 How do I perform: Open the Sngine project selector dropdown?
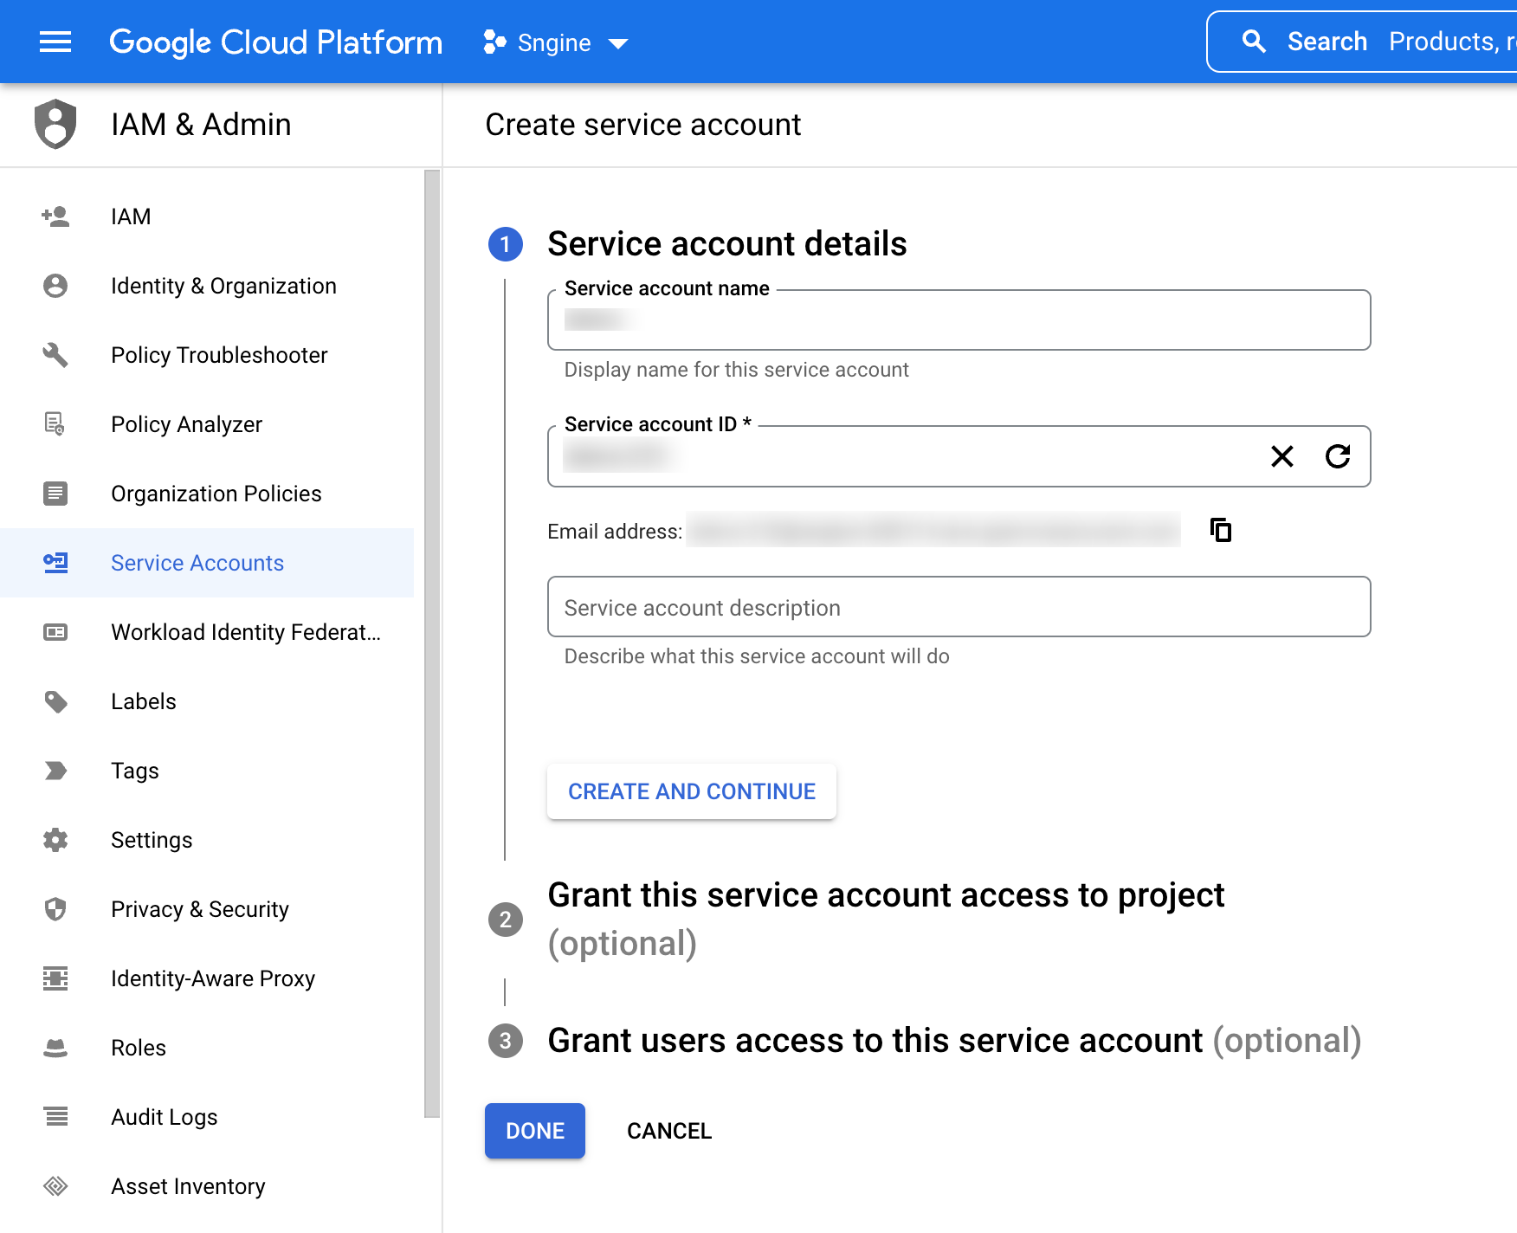click(x=555, y=42)
